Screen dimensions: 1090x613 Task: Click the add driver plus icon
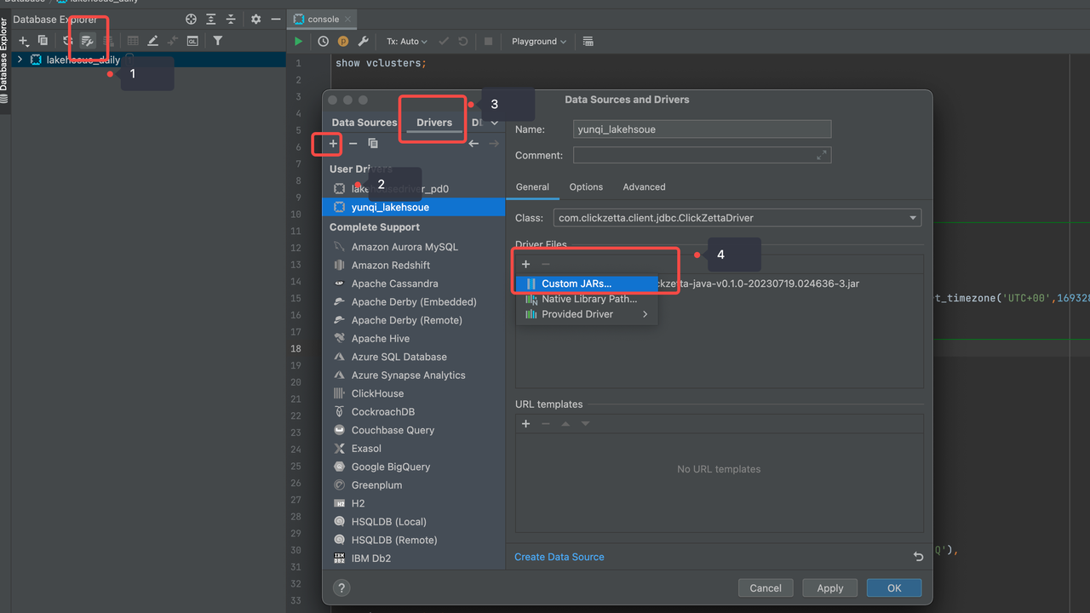click(x=333, y=144)
